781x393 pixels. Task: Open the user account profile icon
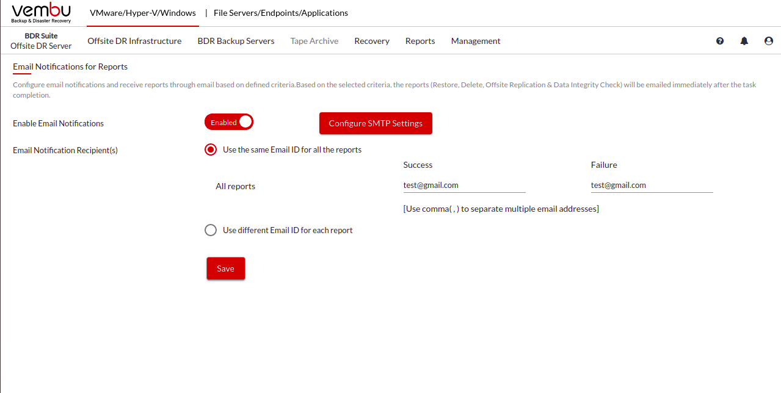coord(769,41)
